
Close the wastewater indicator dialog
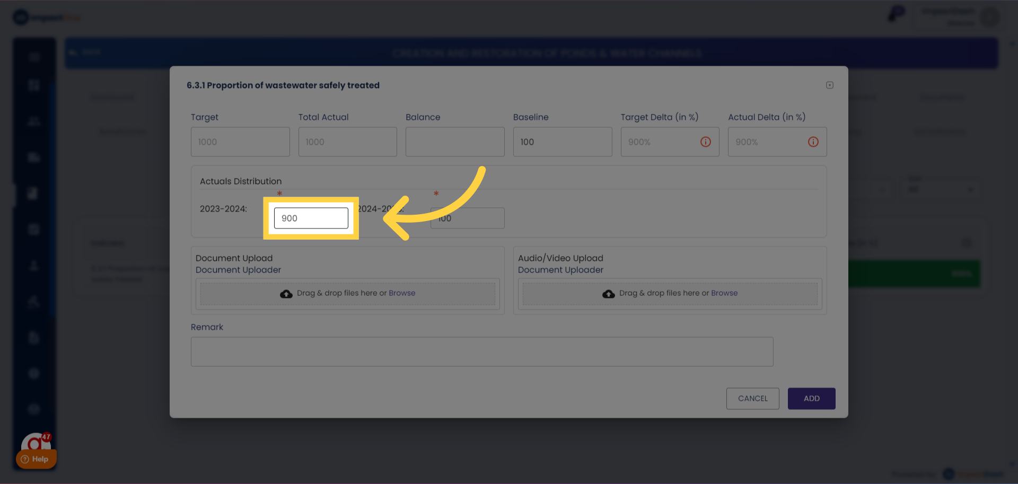coord(830,85)
